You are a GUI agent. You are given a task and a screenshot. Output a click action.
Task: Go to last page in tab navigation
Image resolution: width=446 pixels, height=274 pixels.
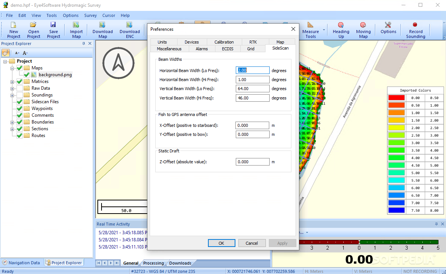coord(117,263)
